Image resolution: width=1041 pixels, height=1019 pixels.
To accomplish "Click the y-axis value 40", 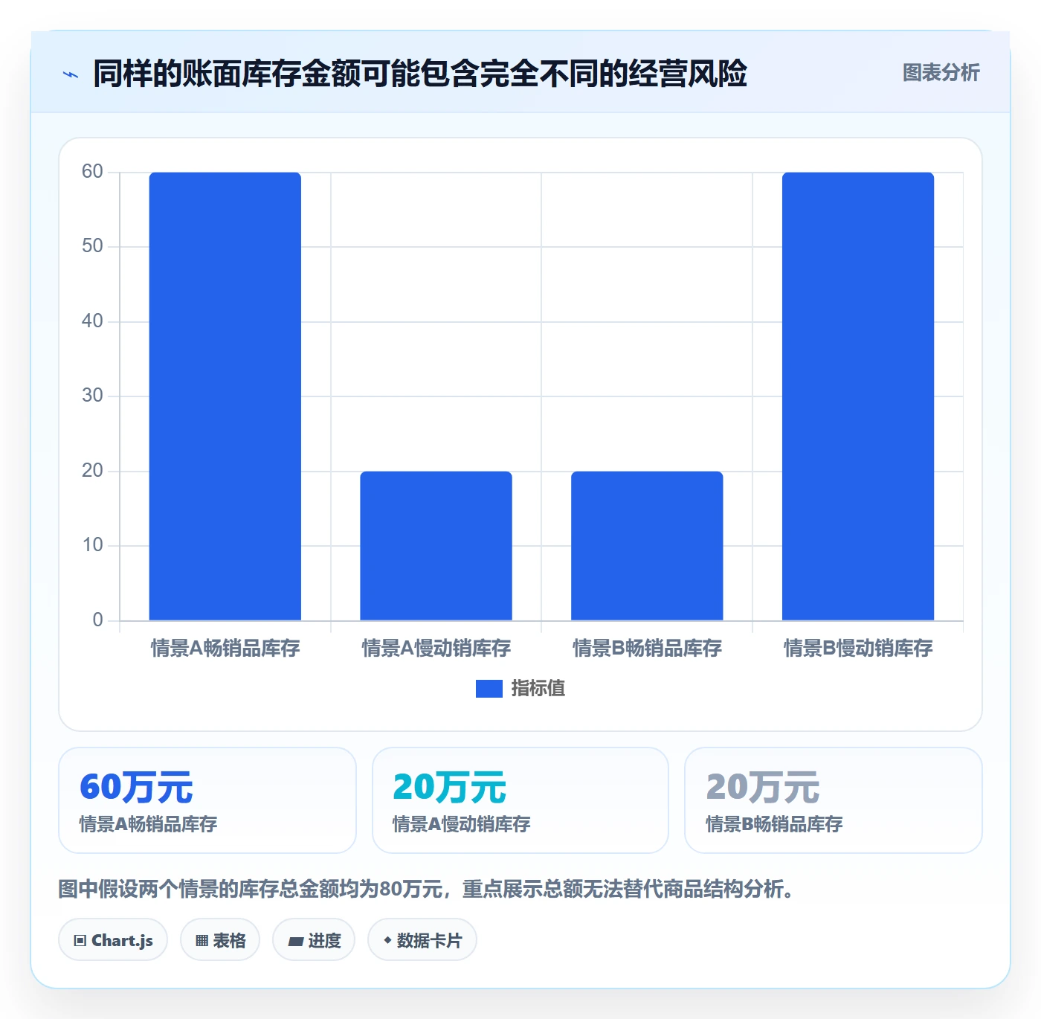I will pos(92,321).
